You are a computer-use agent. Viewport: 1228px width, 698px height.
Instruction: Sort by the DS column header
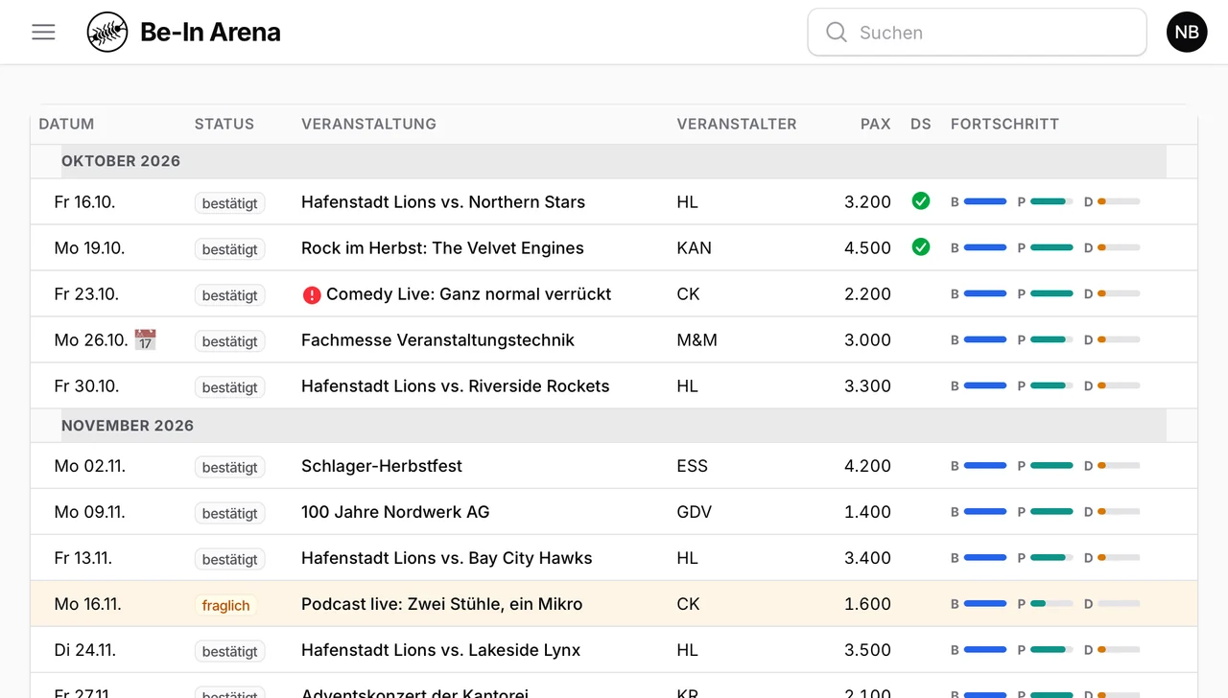click(x=921, y=124)
